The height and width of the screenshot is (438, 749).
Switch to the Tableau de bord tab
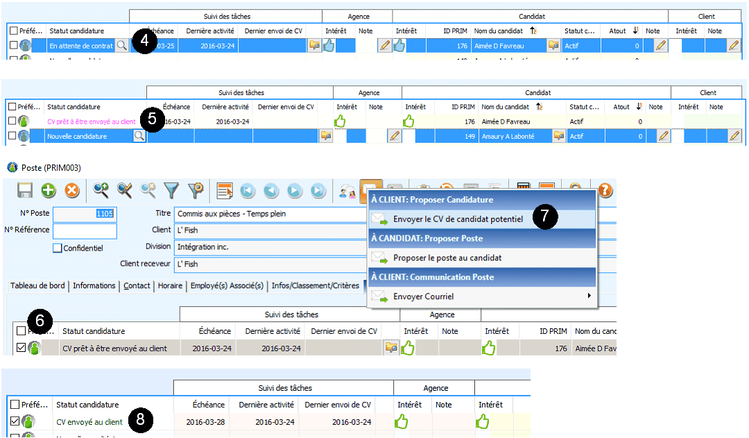pyautogui.click(x=38, y=285)
